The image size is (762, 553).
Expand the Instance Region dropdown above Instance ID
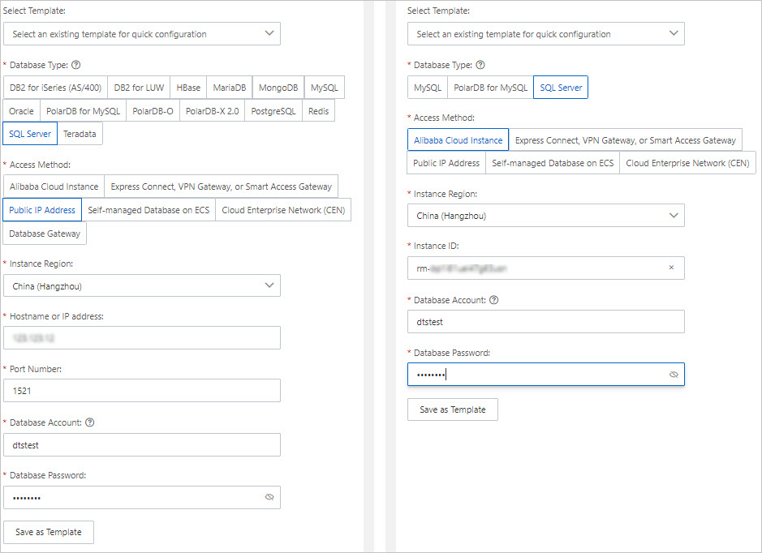(x=545, y=216)
